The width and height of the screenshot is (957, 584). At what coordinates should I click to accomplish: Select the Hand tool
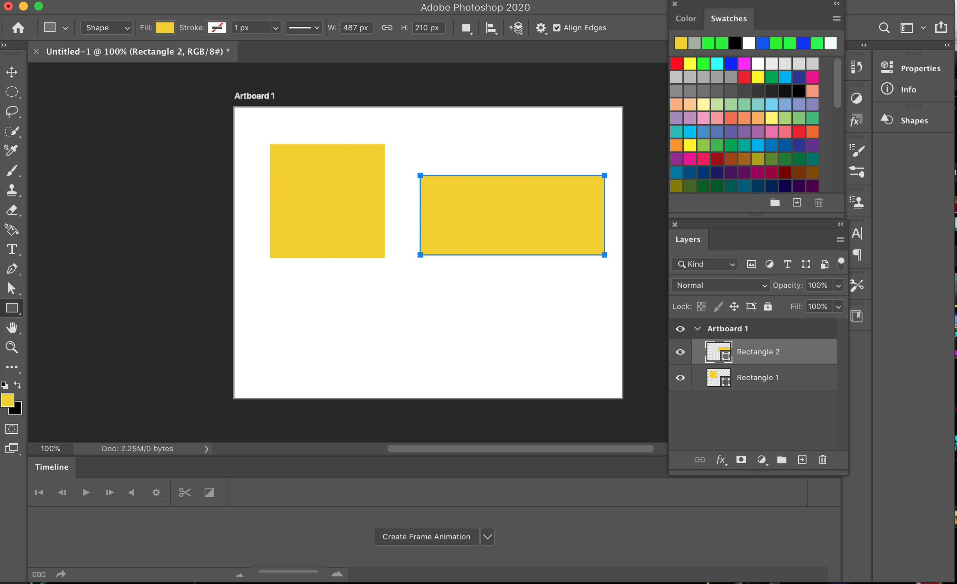[x=12, y=328]
